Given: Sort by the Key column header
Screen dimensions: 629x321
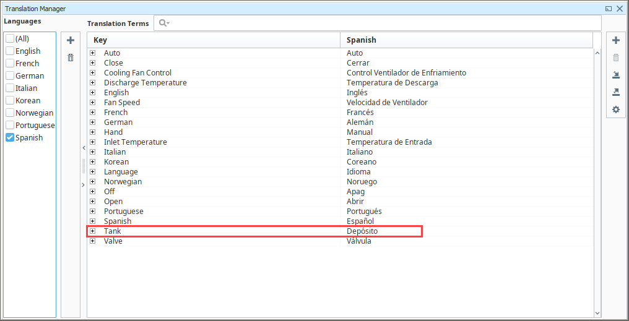Looking at the screenshot, I should pos(214,40).
